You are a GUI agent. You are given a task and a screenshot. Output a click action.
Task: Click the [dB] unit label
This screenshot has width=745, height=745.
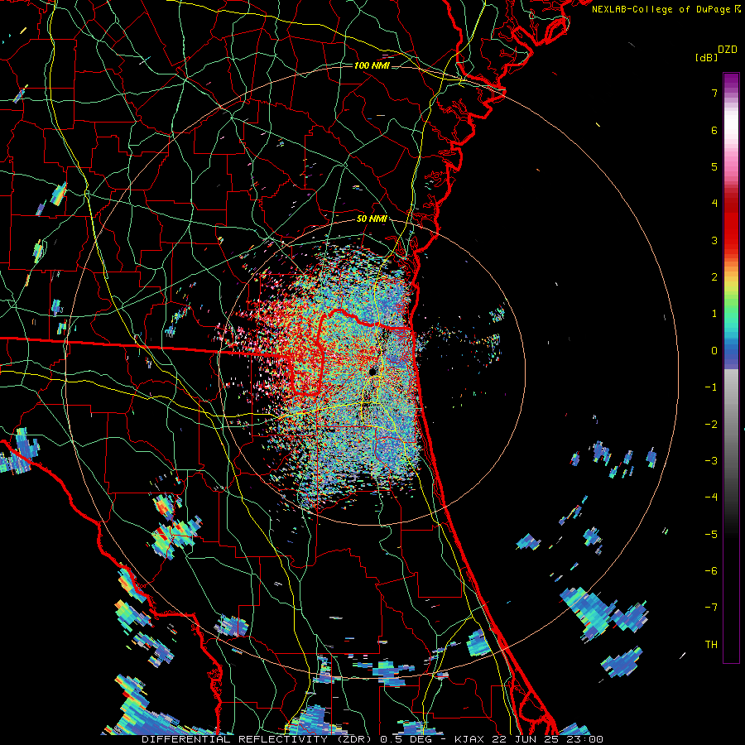[706, 57]
